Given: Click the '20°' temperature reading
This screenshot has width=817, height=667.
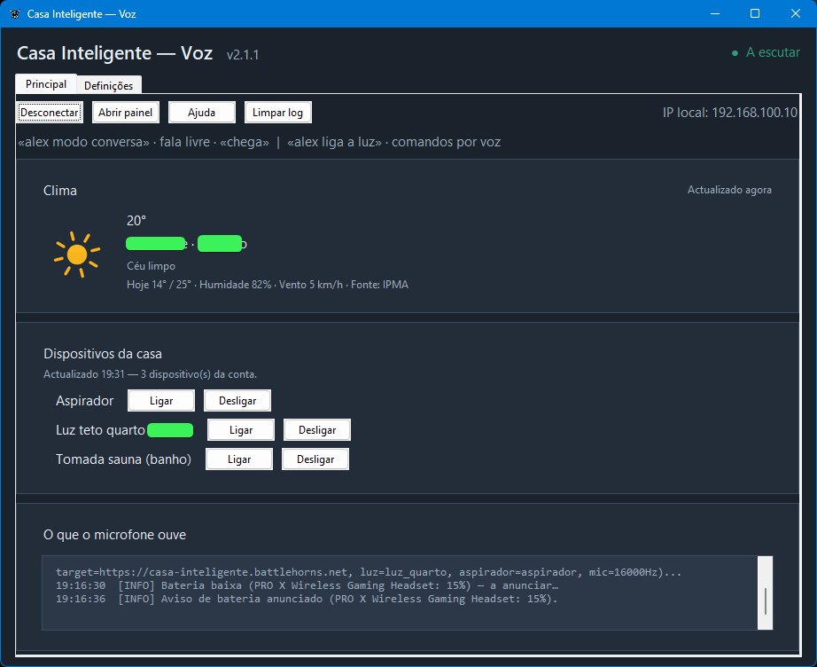Looking at the screenshot, I should point(136,221).
